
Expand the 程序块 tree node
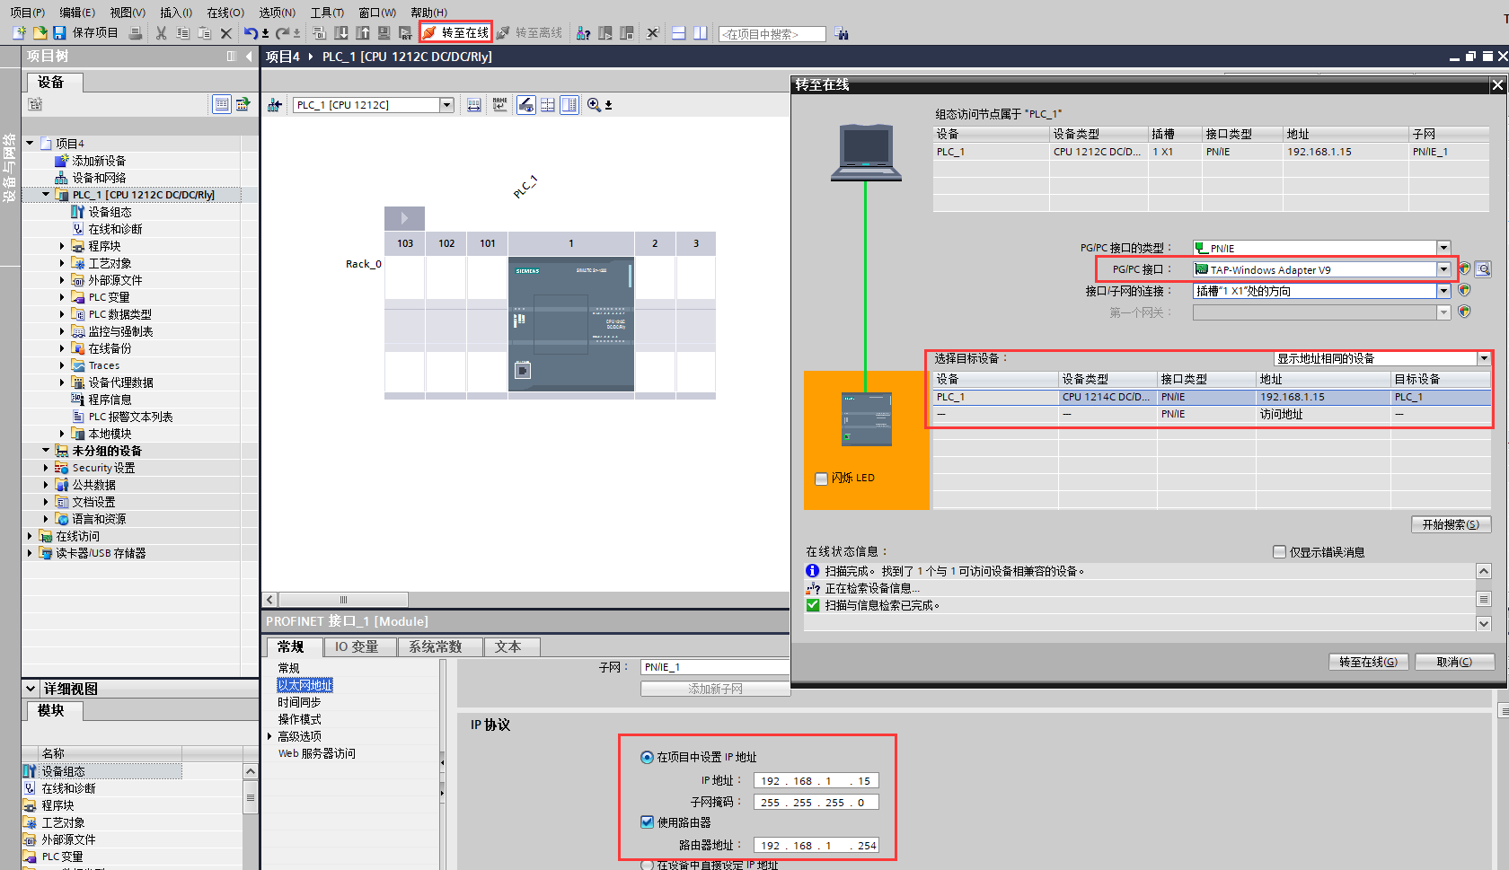pos(62,246)
